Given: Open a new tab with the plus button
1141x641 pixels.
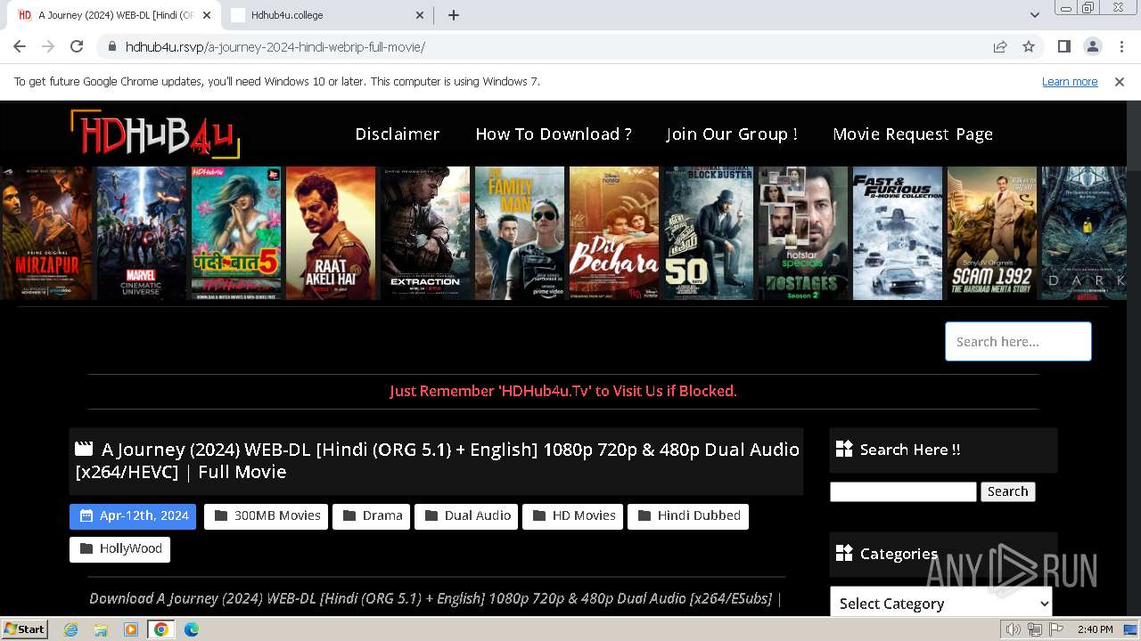Looking at the screenshot, I should point(454,15).
